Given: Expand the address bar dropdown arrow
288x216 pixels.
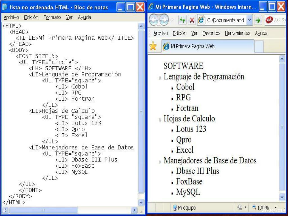Looking at the screenshot, I should coord(249,20).
